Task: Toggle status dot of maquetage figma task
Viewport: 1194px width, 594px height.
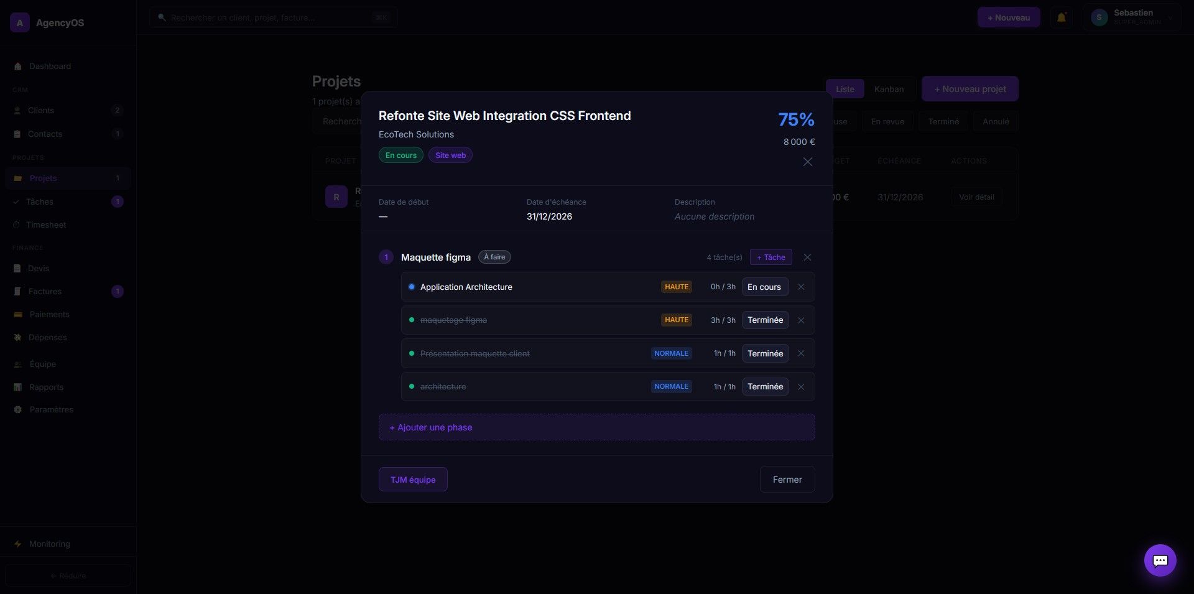Action: (412, 320)
